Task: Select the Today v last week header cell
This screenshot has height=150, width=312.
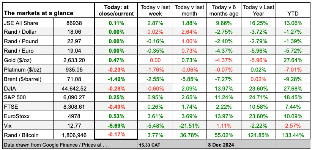Action: pos(155,10)
